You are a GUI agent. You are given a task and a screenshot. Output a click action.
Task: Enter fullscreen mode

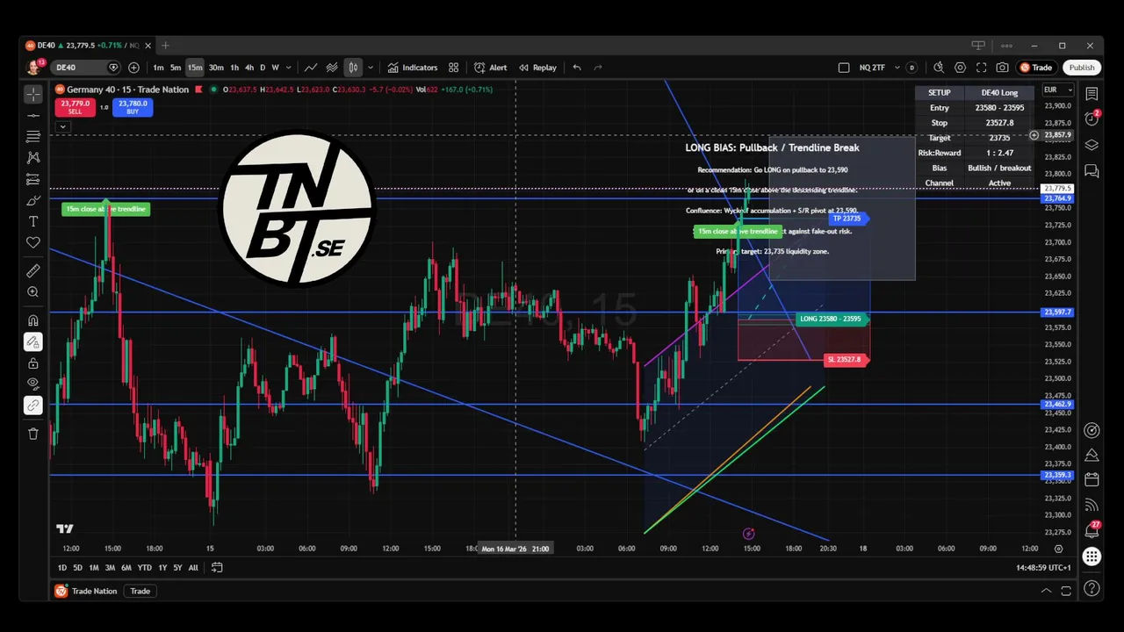pos(981,68)
